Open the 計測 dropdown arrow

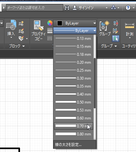coord(130,38)
